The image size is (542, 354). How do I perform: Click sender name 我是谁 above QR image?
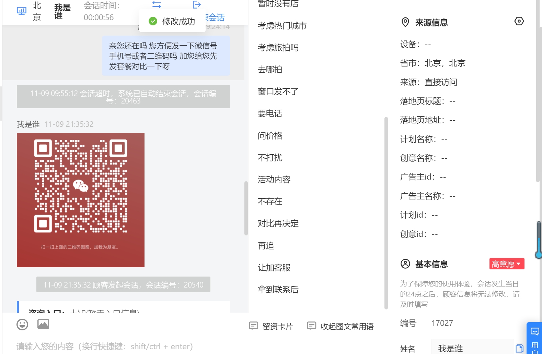[x=28, y=124]
